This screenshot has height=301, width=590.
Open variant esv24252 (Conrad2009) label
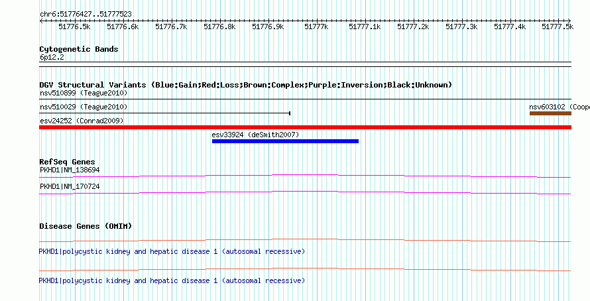82,121
